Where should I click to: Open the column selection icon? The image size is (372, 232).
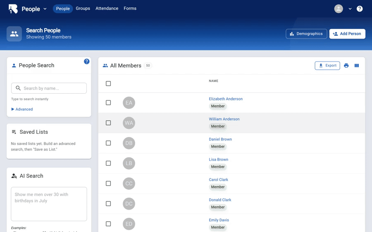357,66
